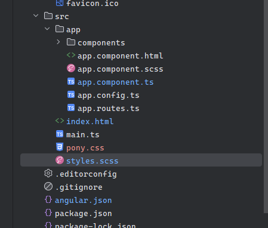268x228 pixels.
Task: Click the components folder icon
Action: (71, 42)
